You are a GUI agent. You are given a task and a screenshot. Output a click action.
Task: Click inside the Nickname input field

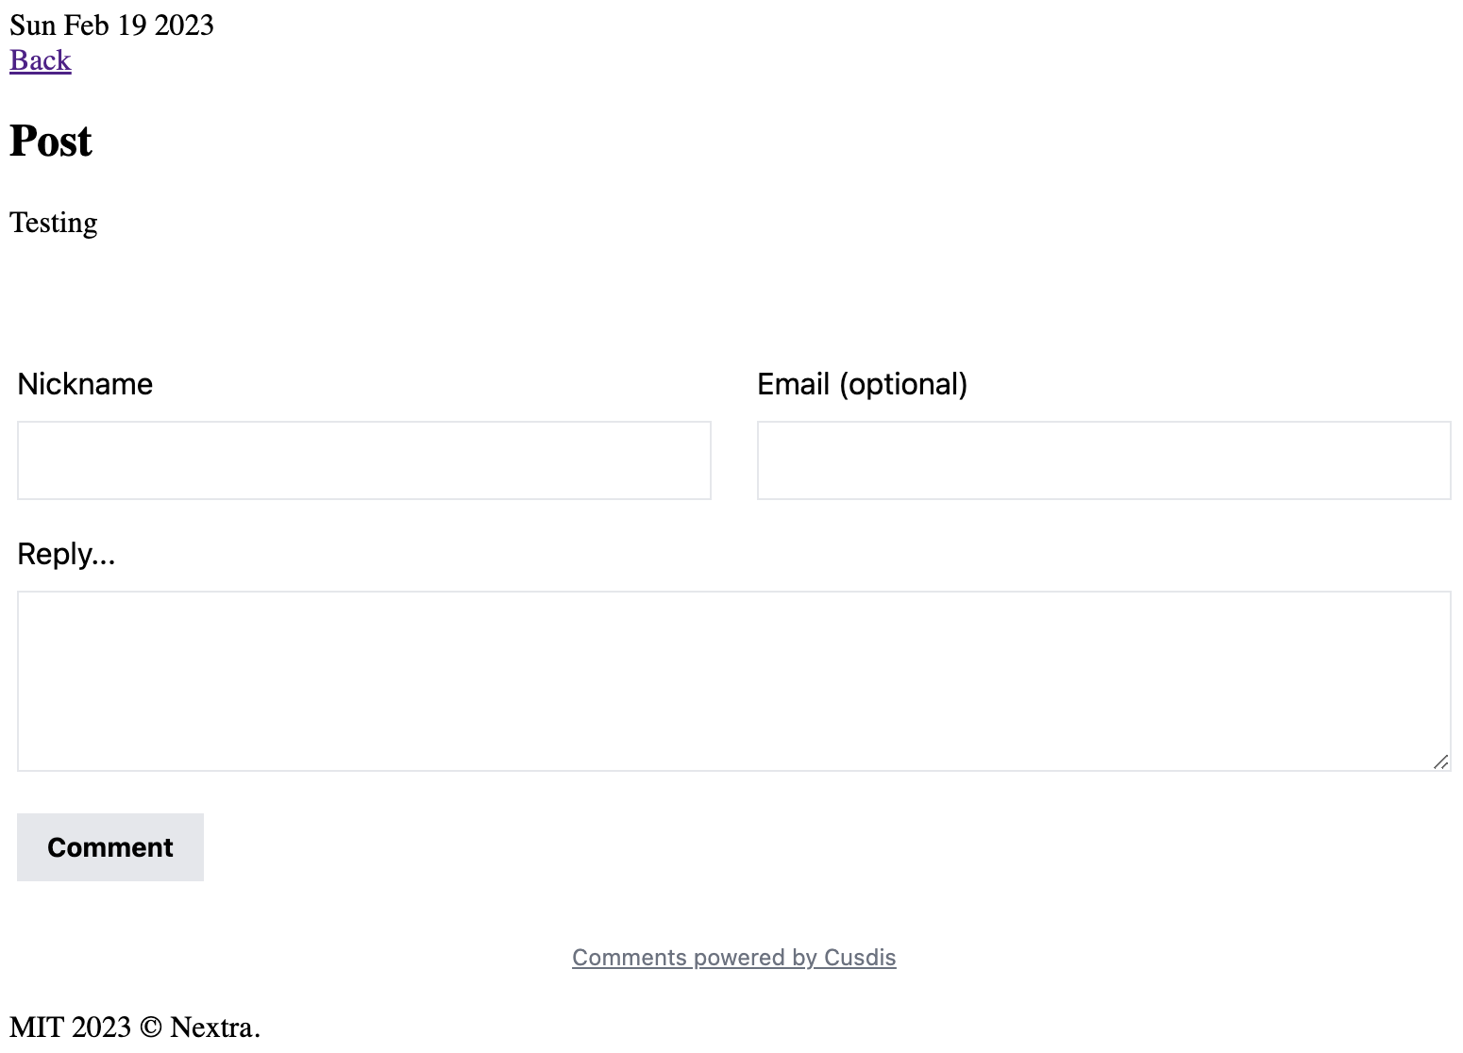[363, 460]
